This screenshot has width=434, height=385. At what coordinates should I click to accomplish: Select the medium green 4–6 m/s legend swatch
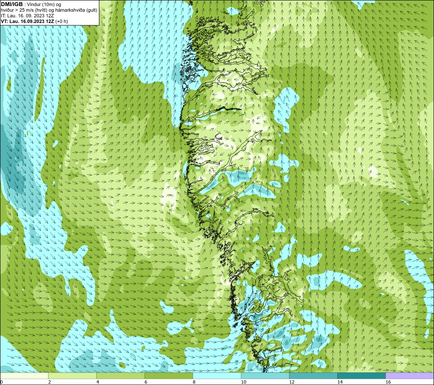point(120,375)
